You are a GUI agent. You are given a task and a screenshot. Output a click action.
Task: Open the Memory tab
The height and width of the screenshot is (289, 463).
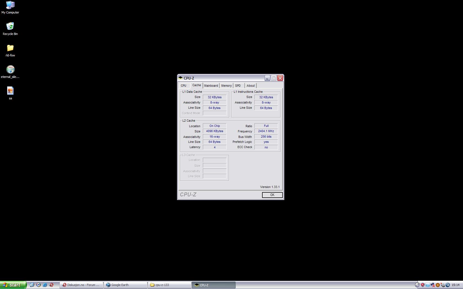226,86
